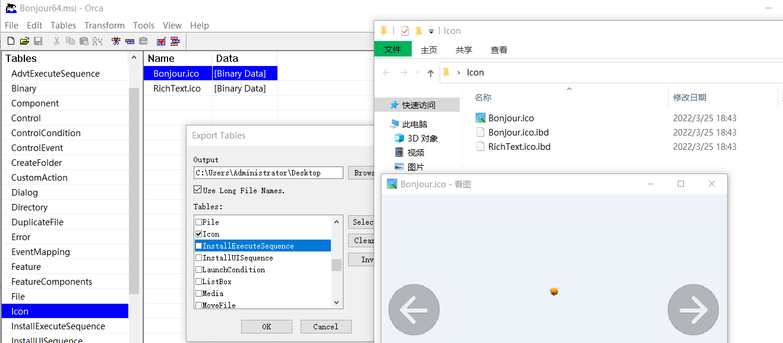The height and width of the screenshot is (343, 783).
Task: Click the Paste Row icon in Orca toolbar
Action: click(x=143, y=41)
